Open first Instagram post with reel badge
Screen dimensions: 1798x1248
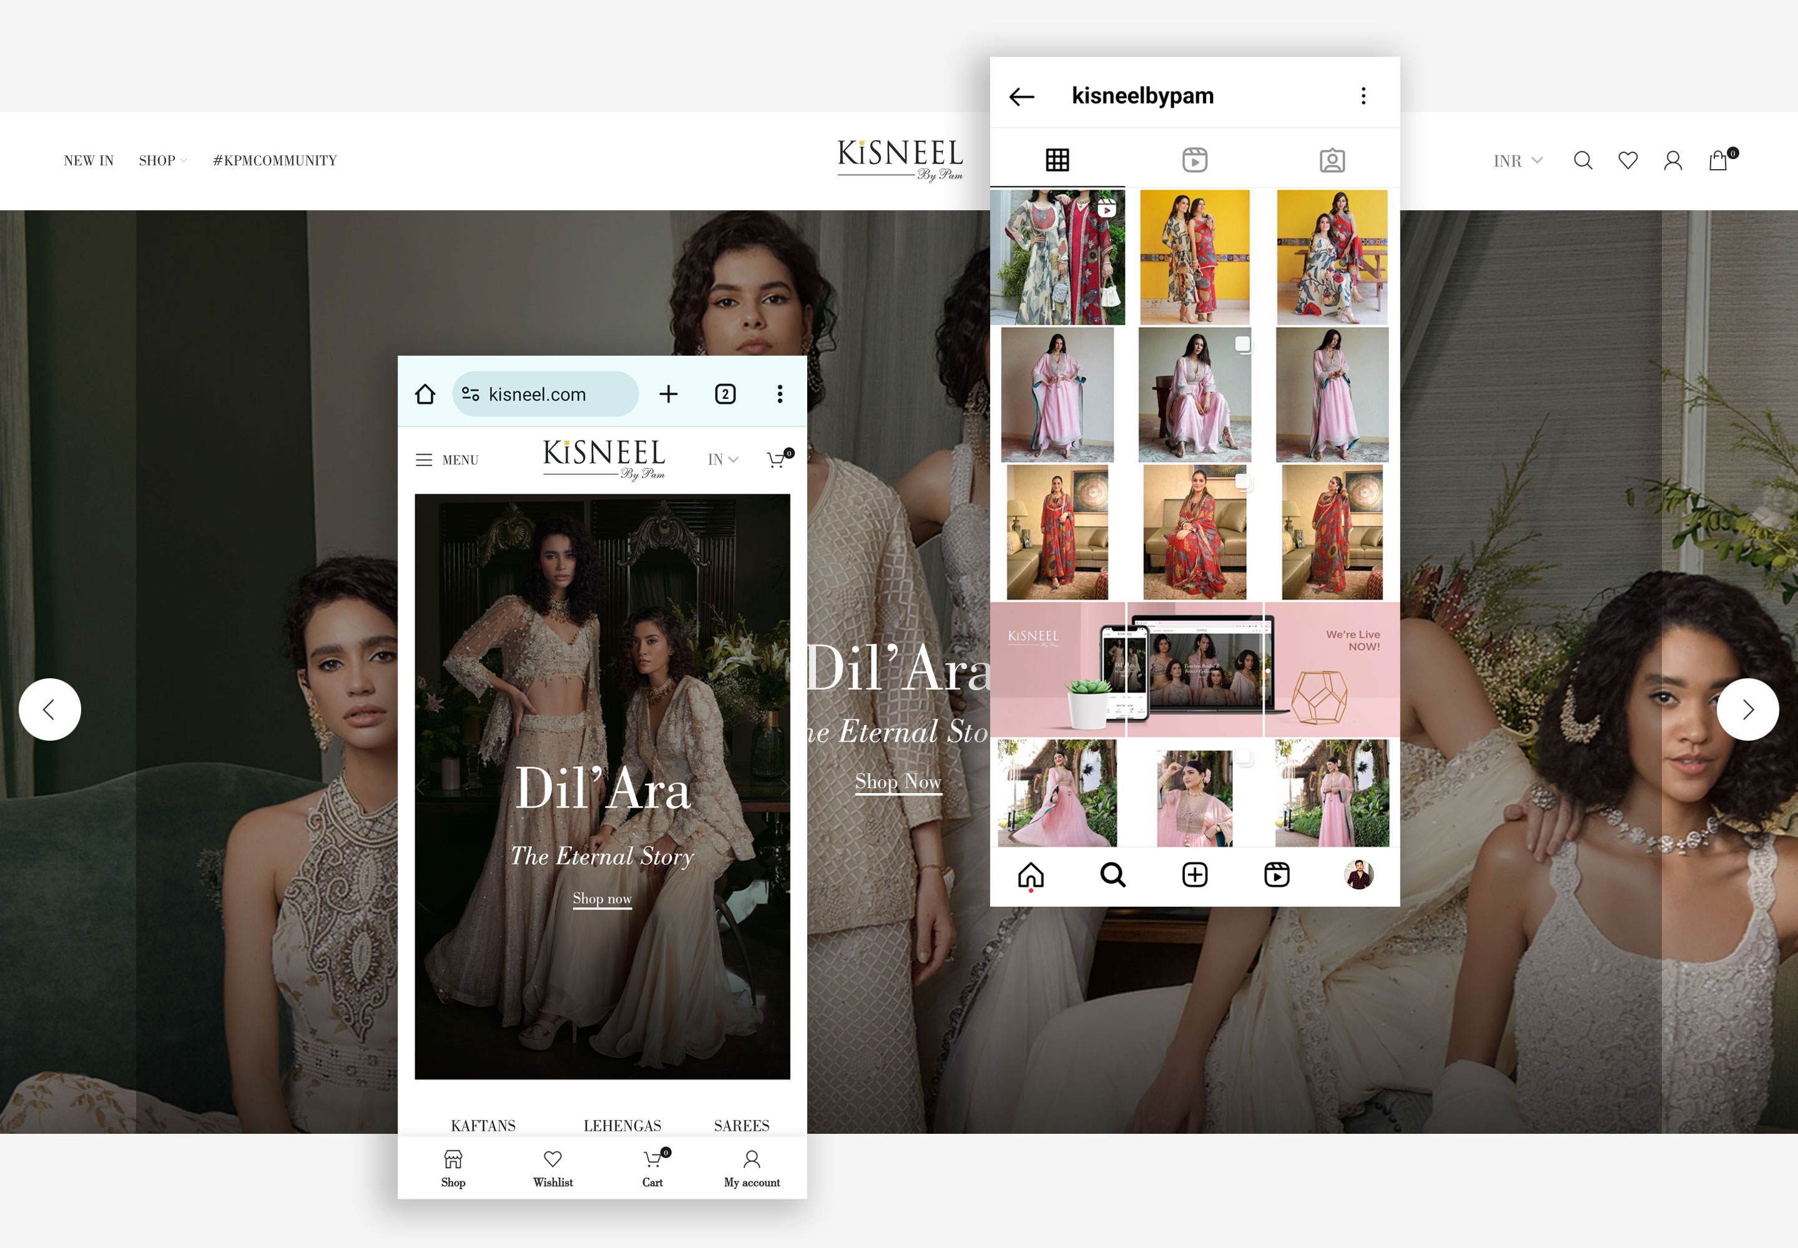(x=1058, y=257)
